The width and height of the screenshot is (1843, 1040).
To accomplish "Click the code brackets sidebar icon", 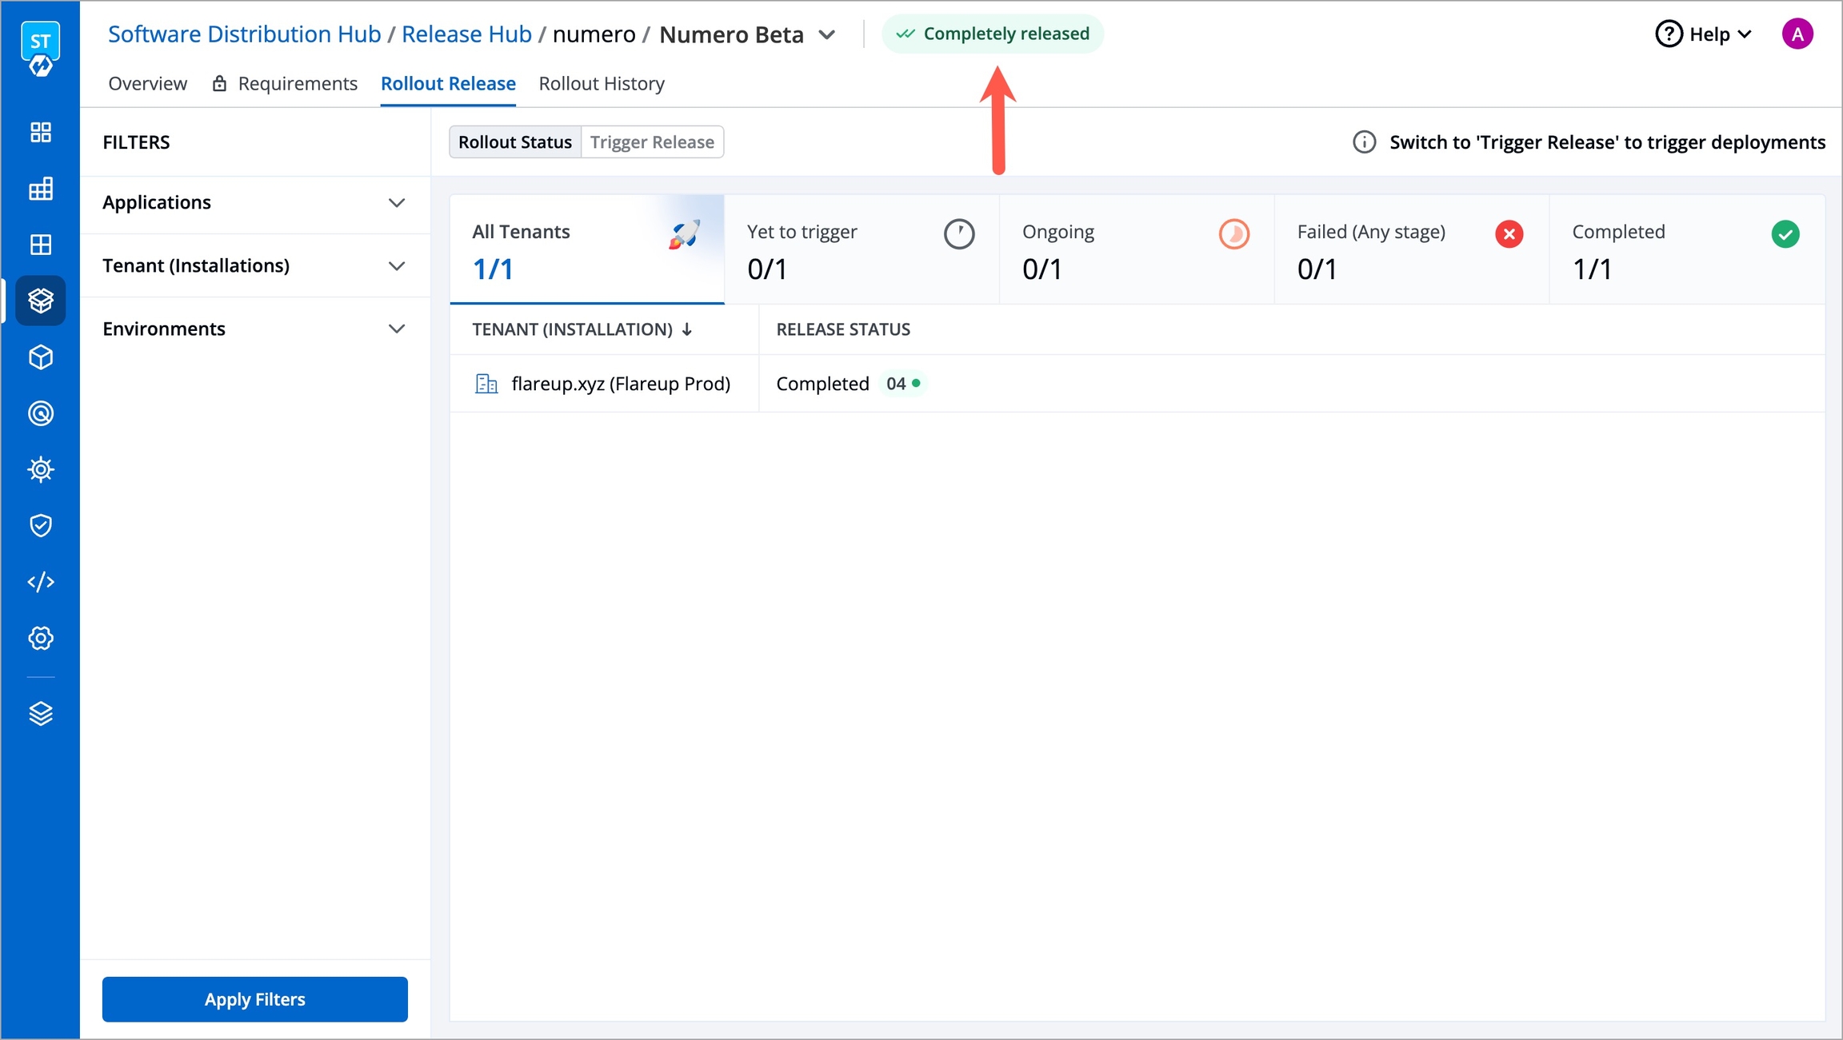I will click(41, 582).
